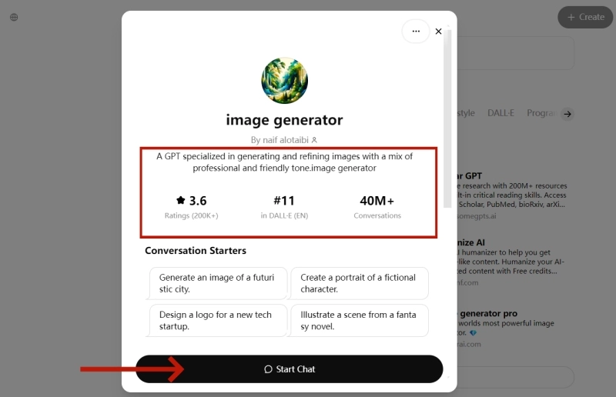616x397 pixels.
Task: Open the Humanize AI GPT listing
Action: click(x=508, y=252)
